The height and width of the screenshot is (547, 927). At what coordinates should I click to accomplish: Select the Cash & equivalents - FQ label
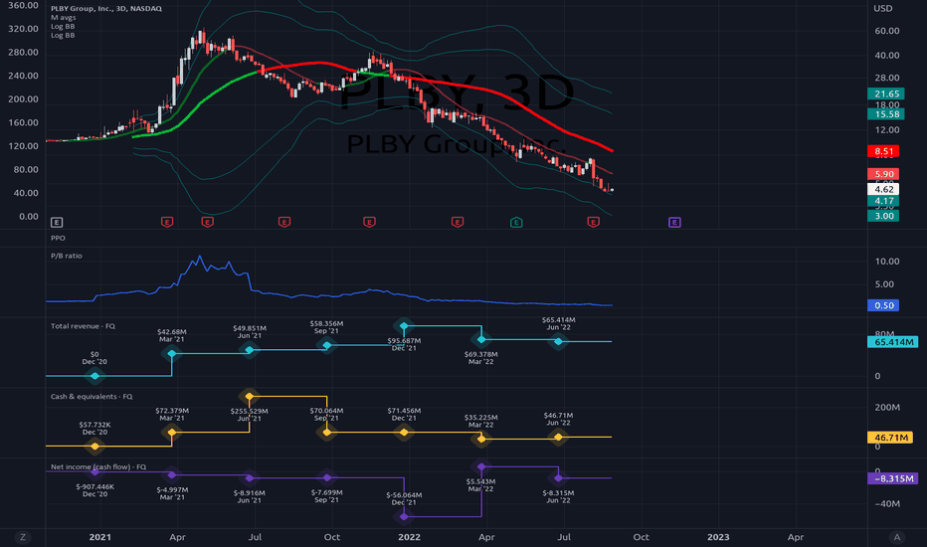(92, 396)
